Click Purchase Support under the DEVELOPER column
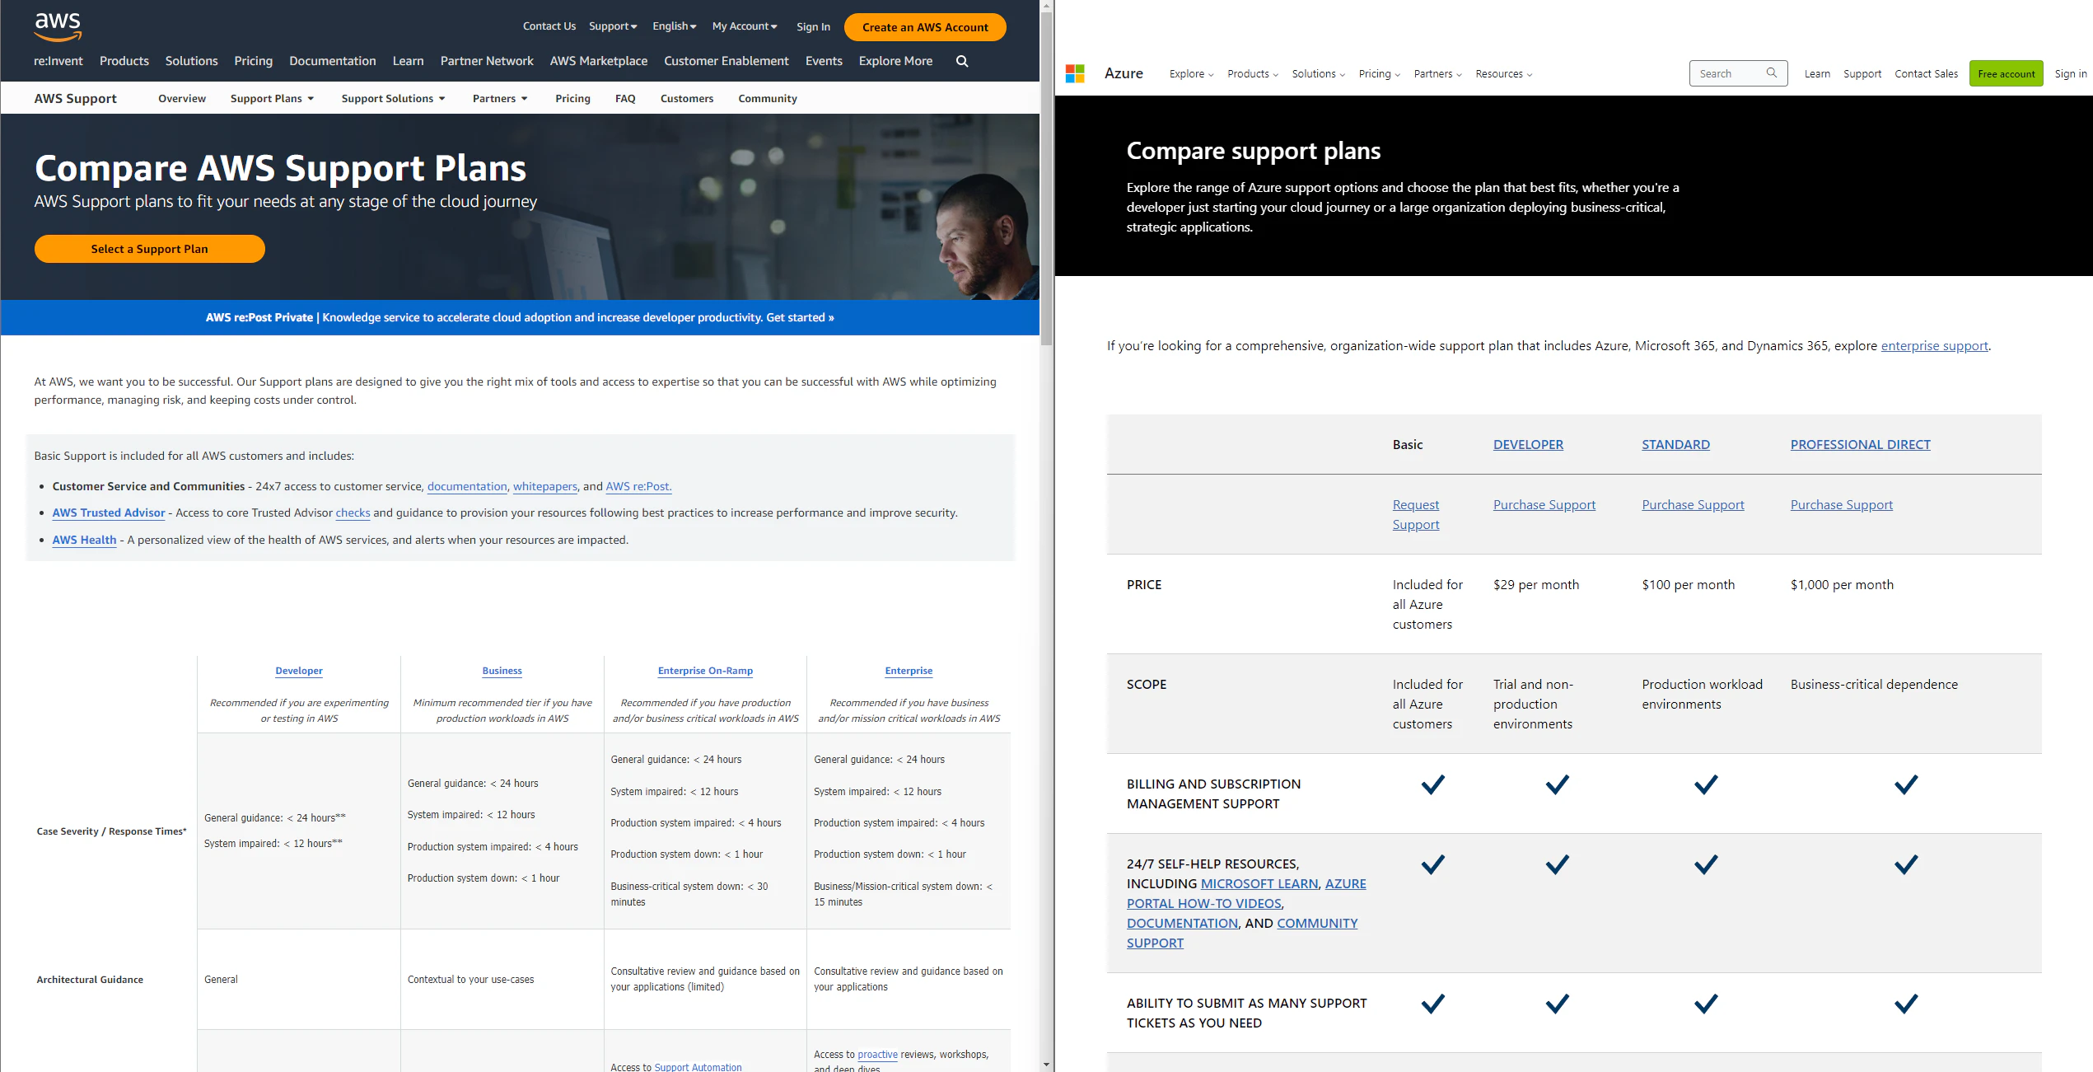The image size is (2093, 1072). [1544, 504]
